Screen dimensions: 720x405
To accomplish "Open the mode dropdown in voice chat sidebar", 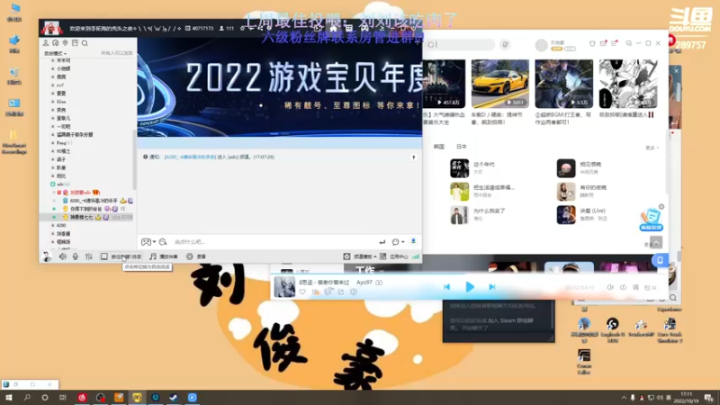I will (x=55, y=54).
